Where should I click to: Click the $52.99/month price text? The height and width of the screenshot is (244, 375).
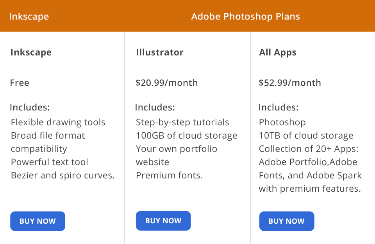pos(290,83)
